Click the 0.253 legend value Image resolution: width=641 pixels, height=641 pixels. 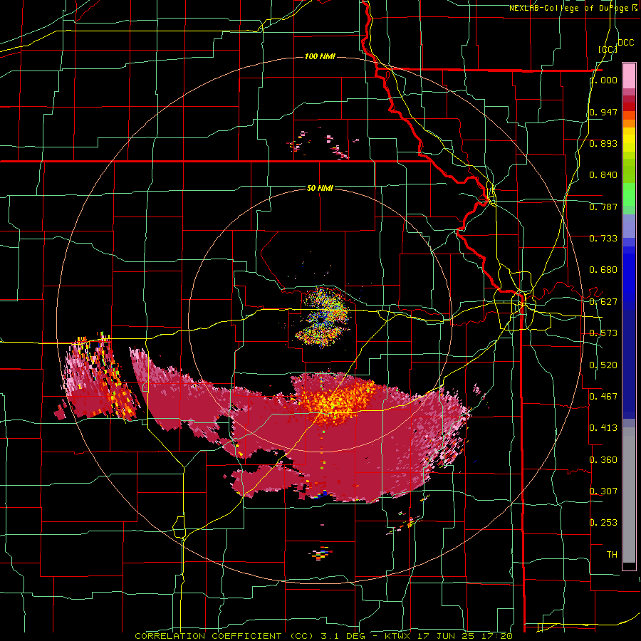pos(603,523)
